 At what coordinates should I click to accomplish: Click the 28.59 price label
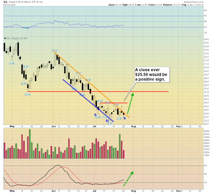tap(24, 83)
